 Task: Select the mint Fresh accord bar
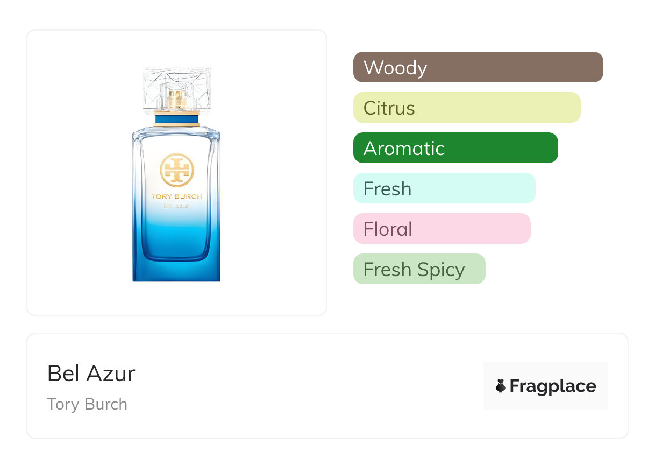click(444, 188)
